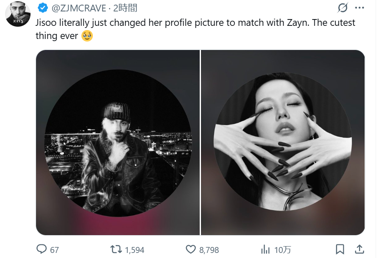Open the right image showing Jisoo
Image resolution: width=382 pixels, height=258 pixels.
(283, 142)
